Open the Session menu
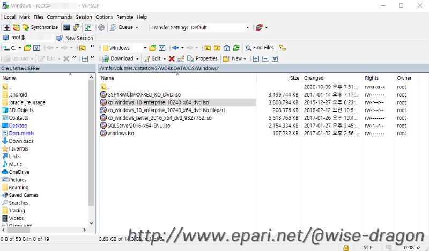The height and width of the screenshot is (251, 429). point(84,17)
